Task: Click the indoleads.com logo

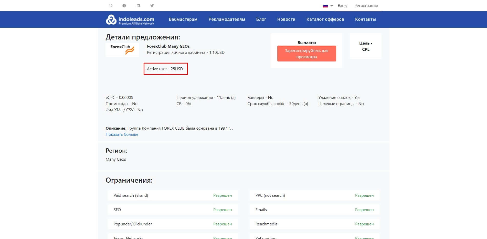Action: click(x=130, y=19)
